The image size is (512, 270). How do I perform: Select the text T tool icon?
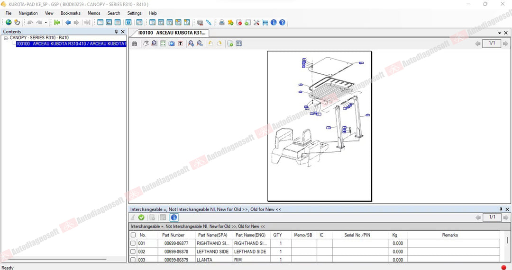click(180, 44)
